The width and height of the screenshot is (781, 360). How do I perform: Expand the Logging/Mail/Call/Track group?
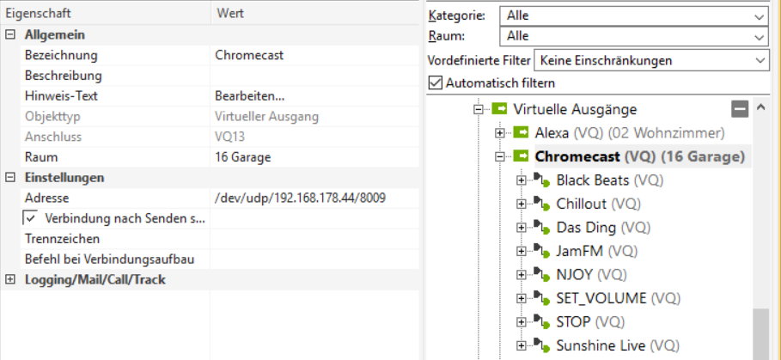tap(10, 279)
